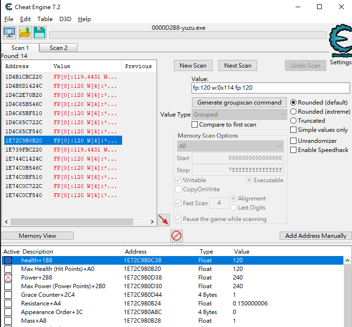Select result address 1D4B1CBC220
This screenshot has width=352, height=327.
pyautogui.click(x=23, y=77)
